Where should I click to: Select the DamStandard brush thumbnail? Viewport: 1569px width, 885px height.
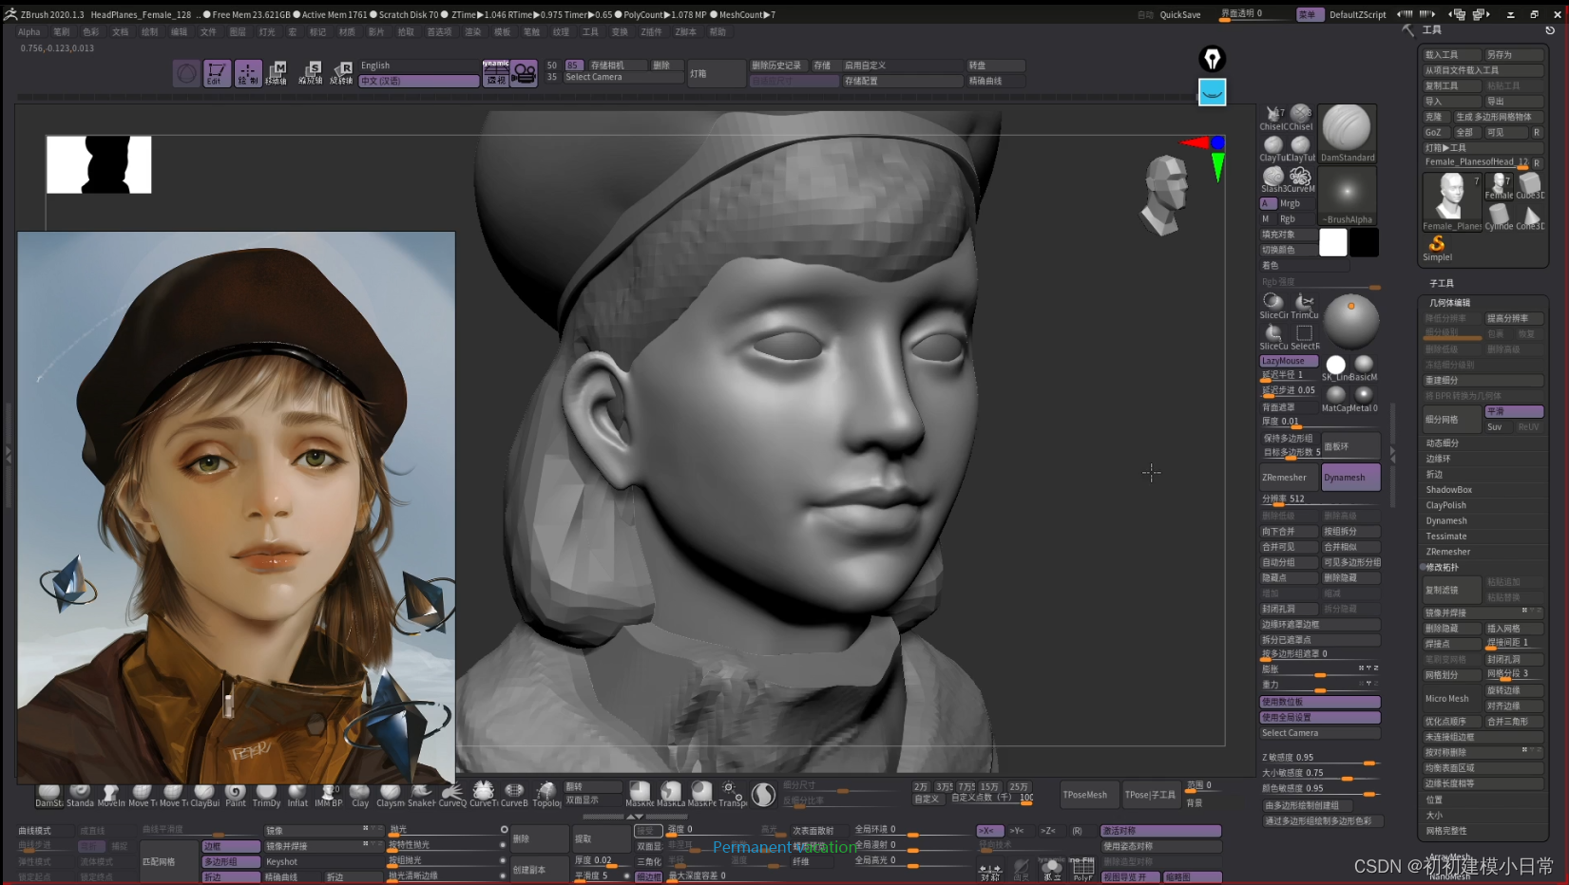(1347, 132)
